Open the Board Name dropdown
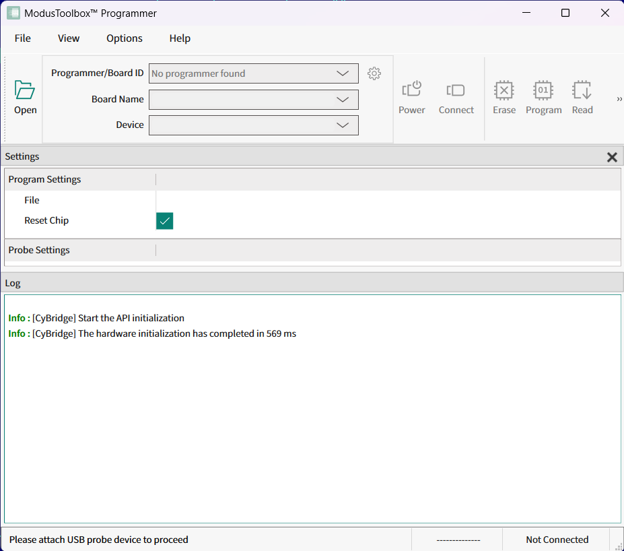624x551 pixels. pyautogui.click(x=254, y=100)
